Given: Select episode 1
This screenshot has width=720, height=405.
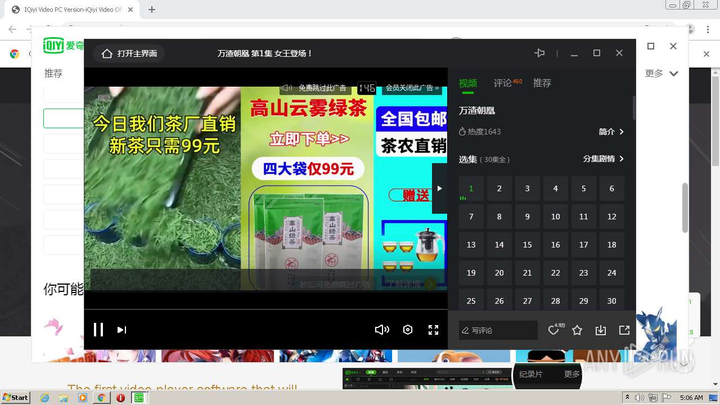Looking at the screenshot, I should [471, 188].
